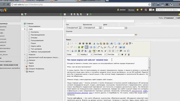Click the Ссылка input field

(100, 35)
